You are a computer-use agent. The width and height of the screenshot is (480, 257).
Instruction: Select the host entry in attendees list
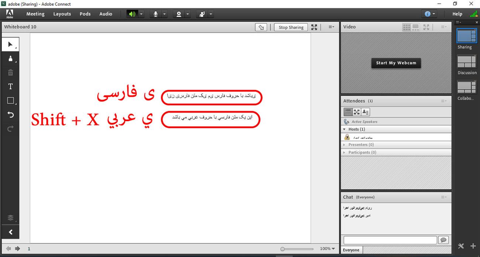pos(396,137)
